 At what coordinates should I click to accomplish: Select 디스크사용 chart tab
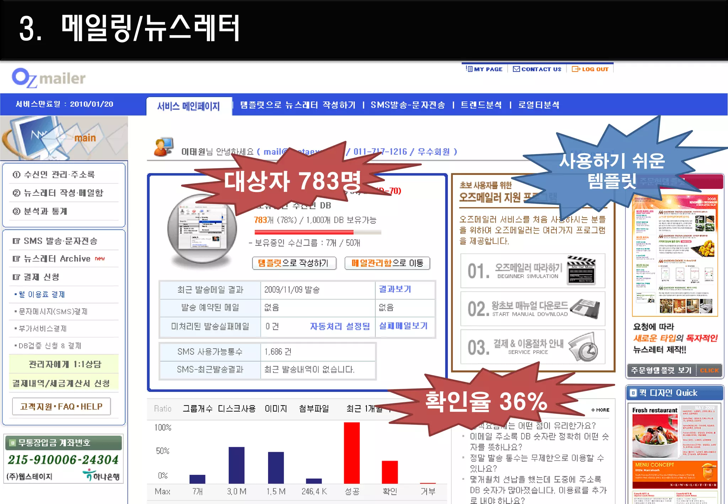click(236, 409)
